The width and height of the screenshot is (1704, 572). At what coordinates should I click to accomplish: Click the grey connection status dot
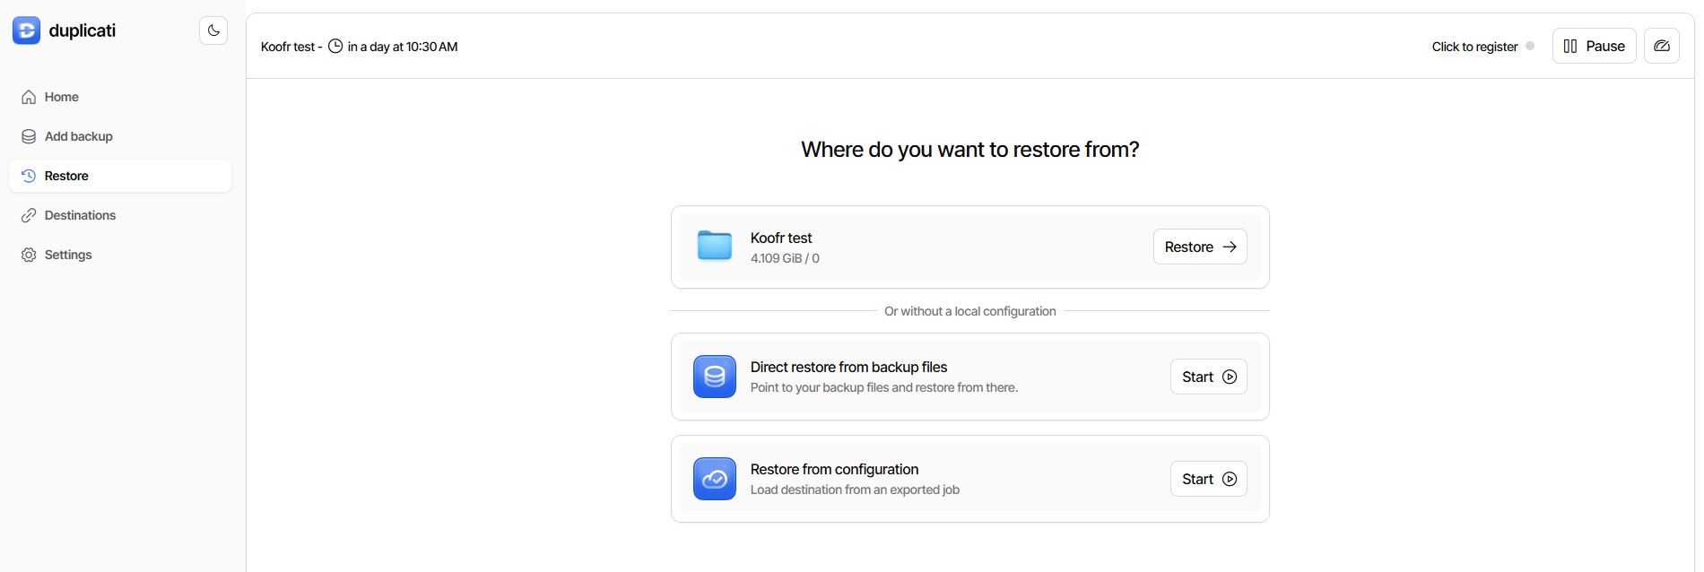(x=1530, y=46)
